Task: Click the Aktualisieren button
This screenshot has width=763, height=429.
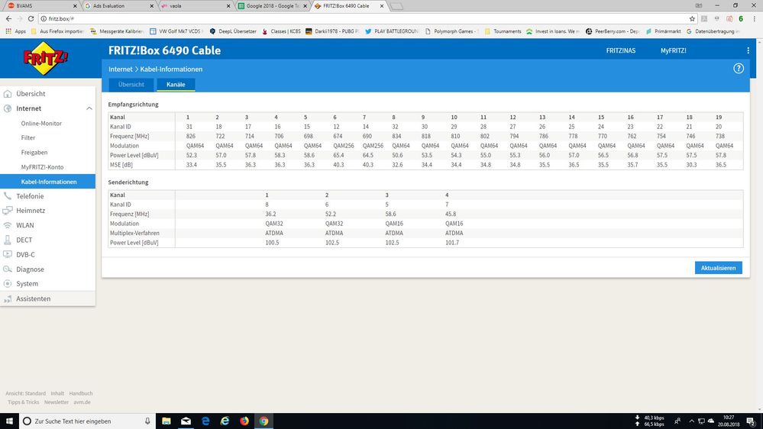Action: click(x=718, y=268)
